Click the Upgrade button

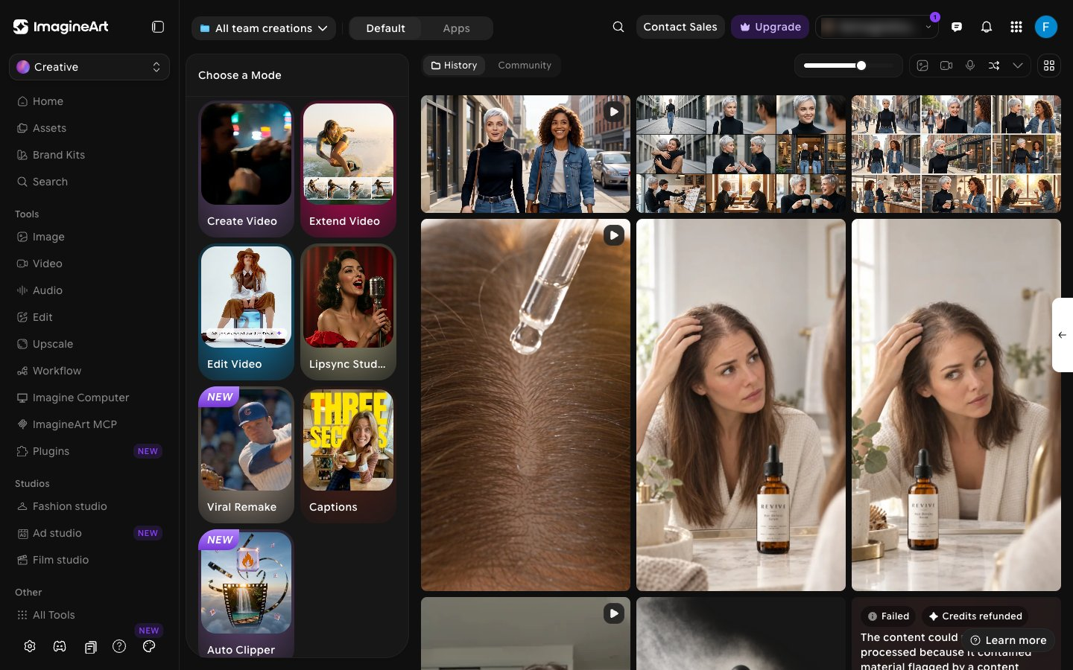(x=770, y=27)
